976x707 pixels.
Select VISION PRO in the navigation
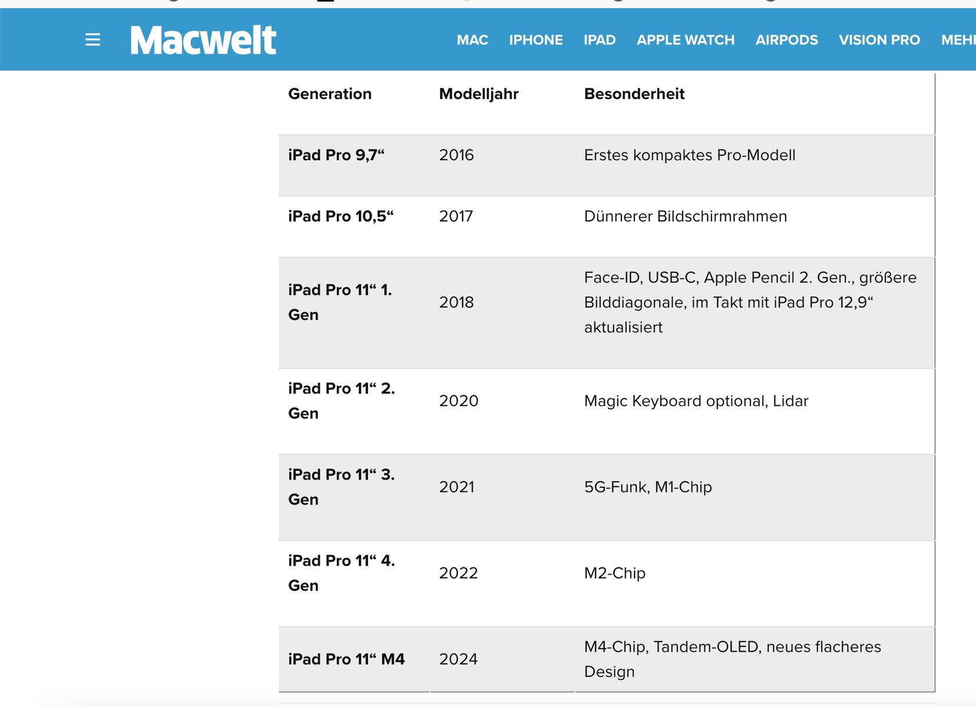(879, 40)
